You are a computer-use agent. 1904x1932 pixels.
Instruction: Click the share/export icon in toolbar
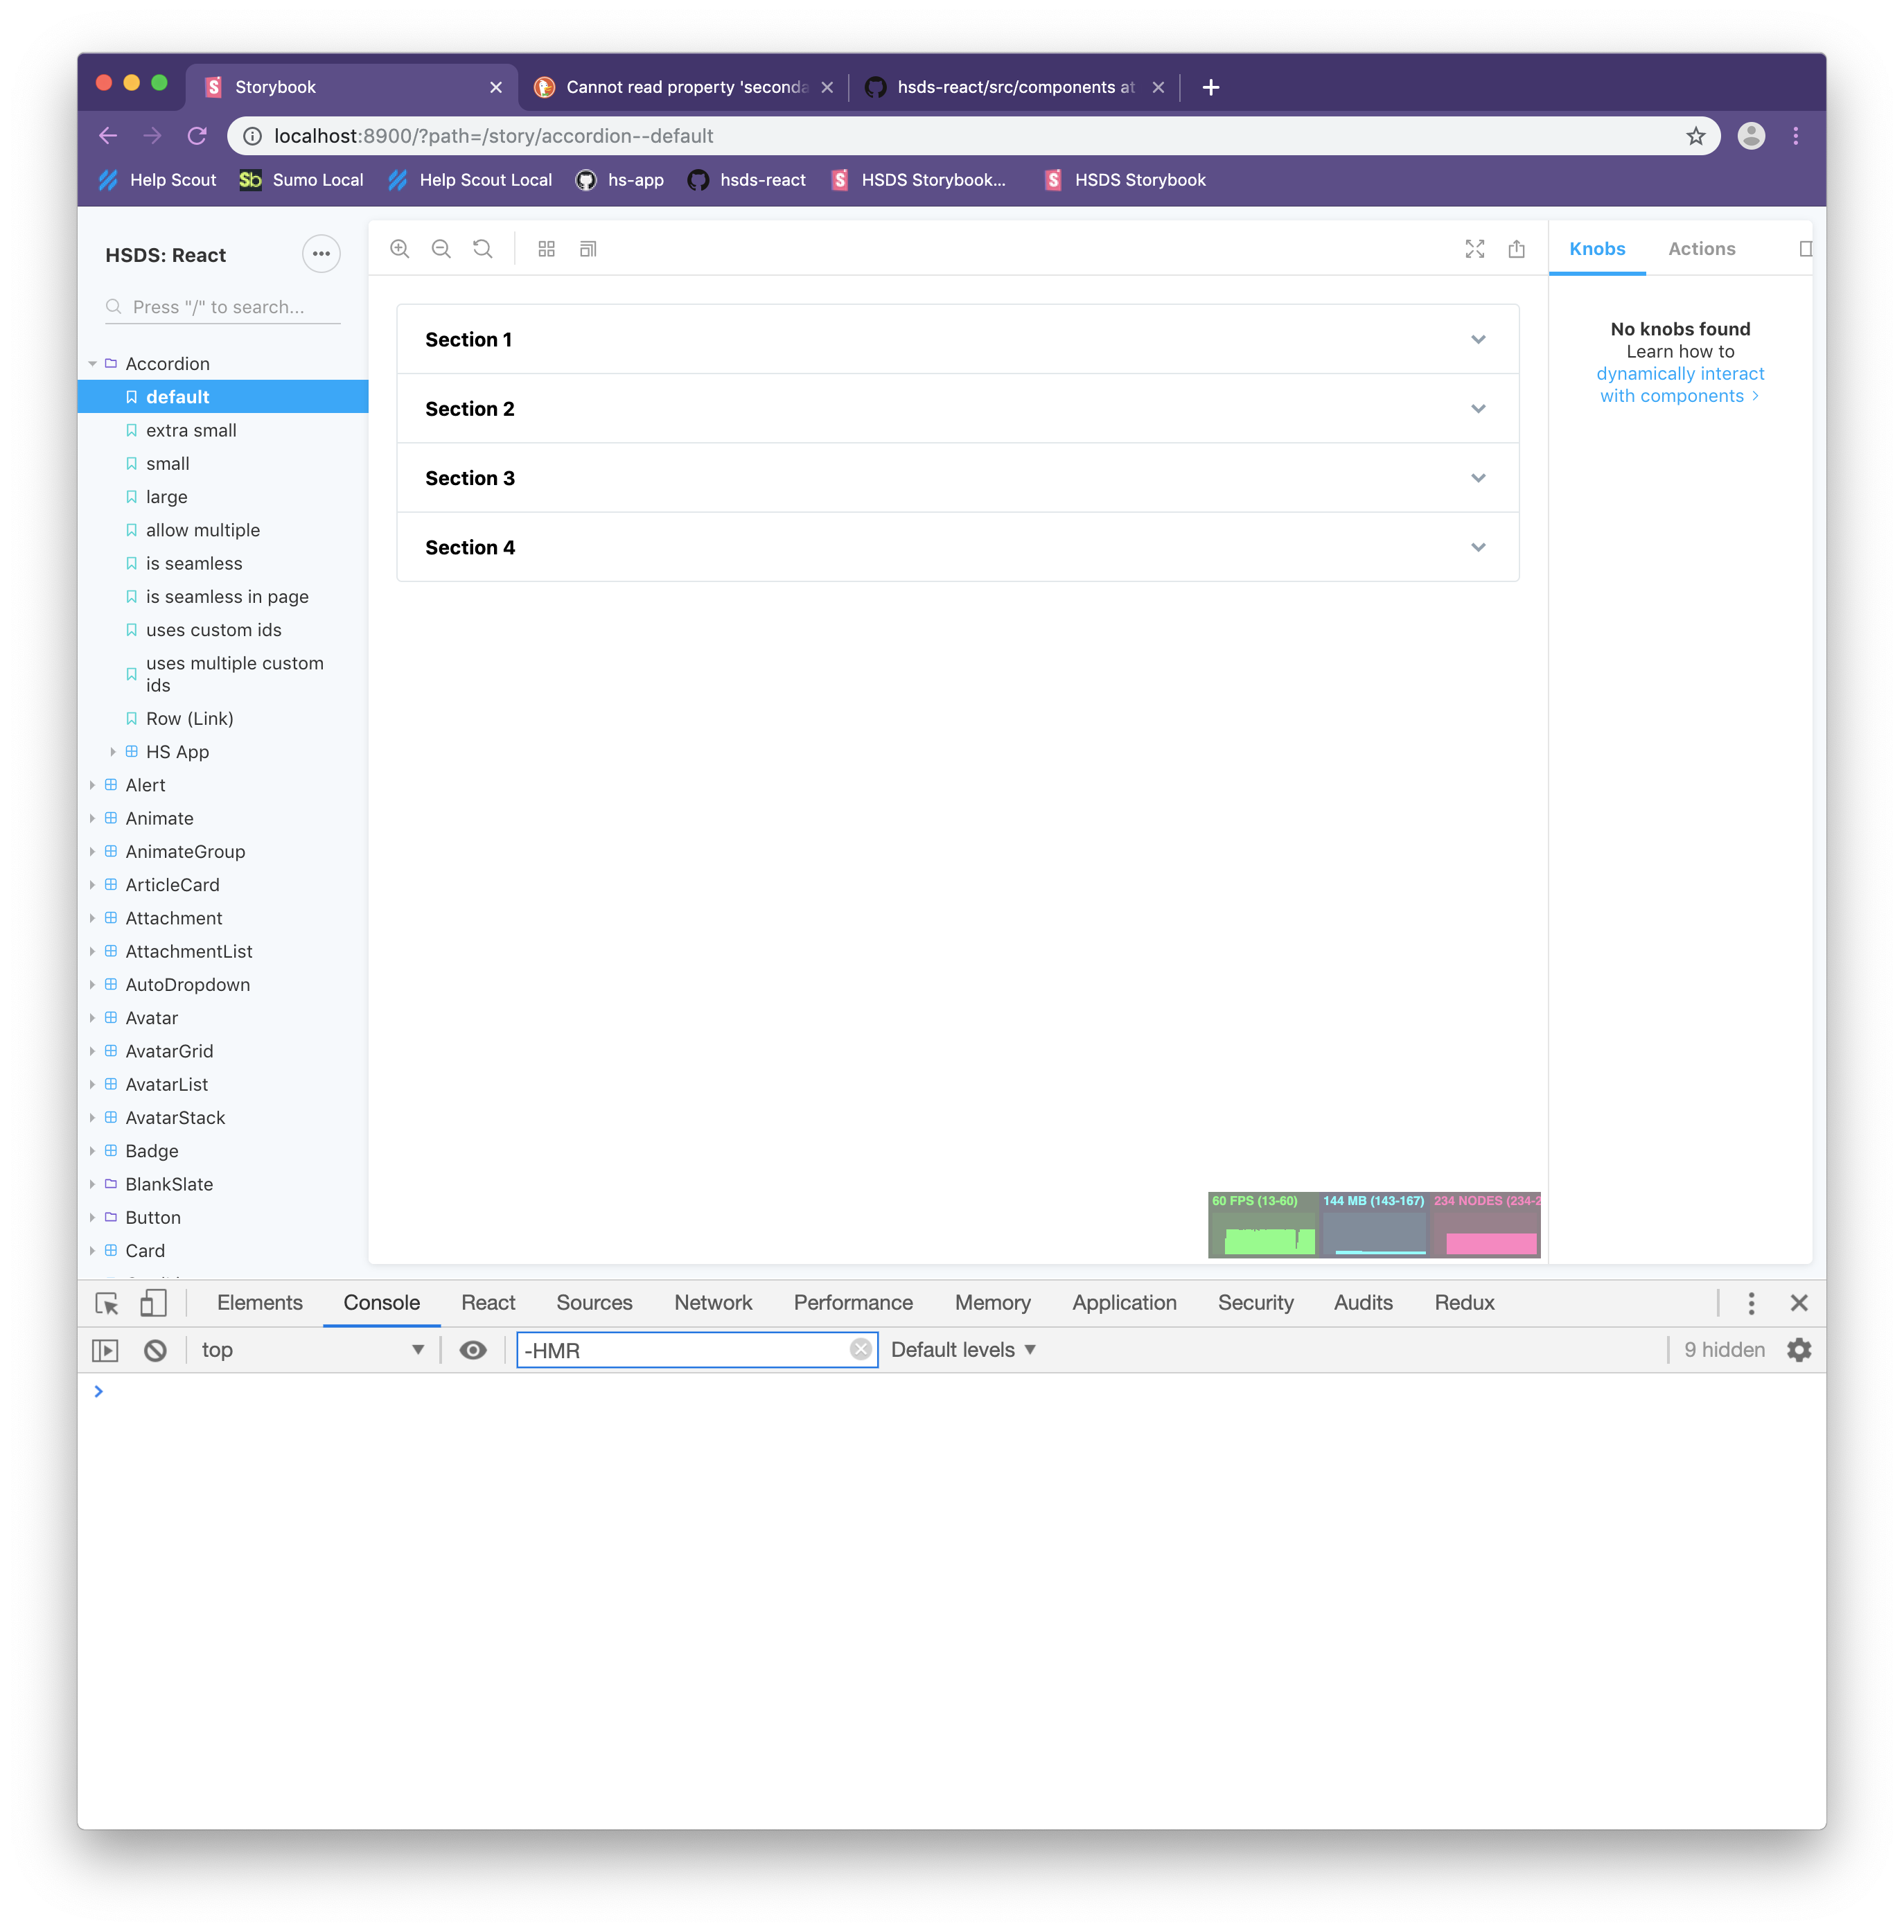[1517, 247]
